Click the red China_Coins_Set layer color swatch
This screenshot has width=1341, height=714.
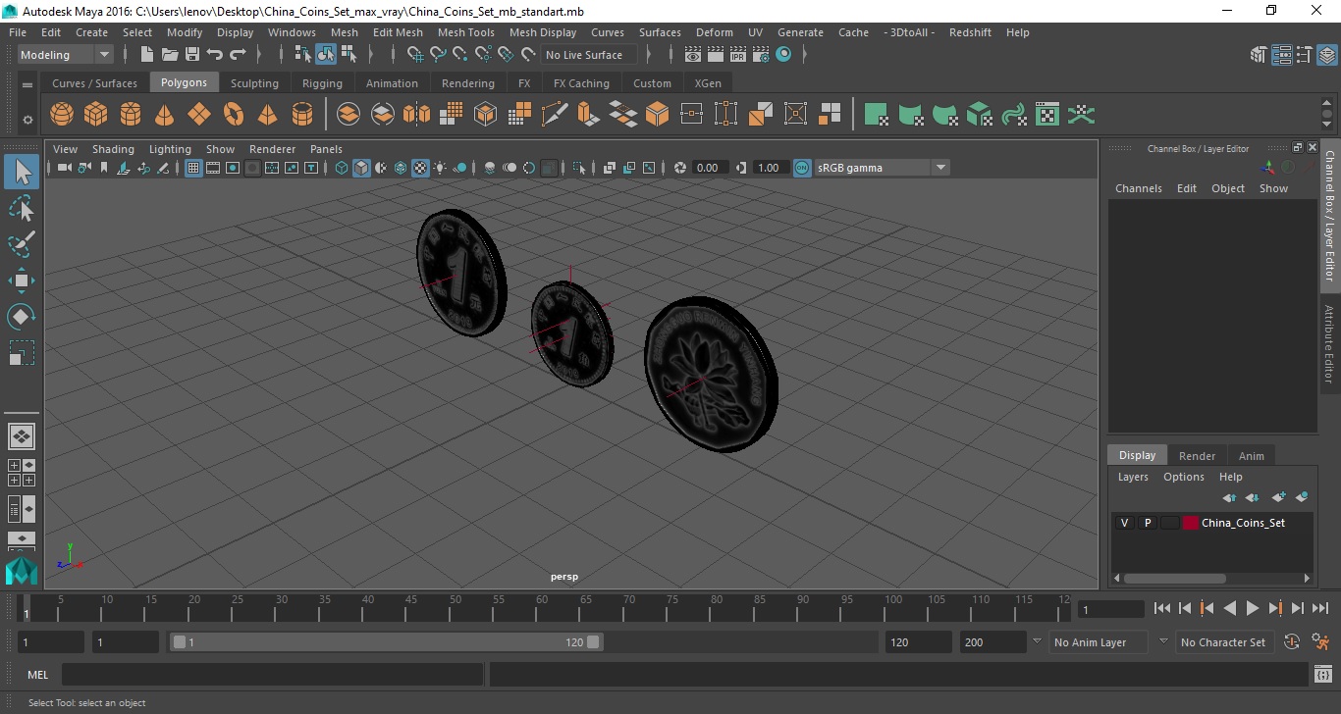pyautogui.click(x=1191, y=523)
